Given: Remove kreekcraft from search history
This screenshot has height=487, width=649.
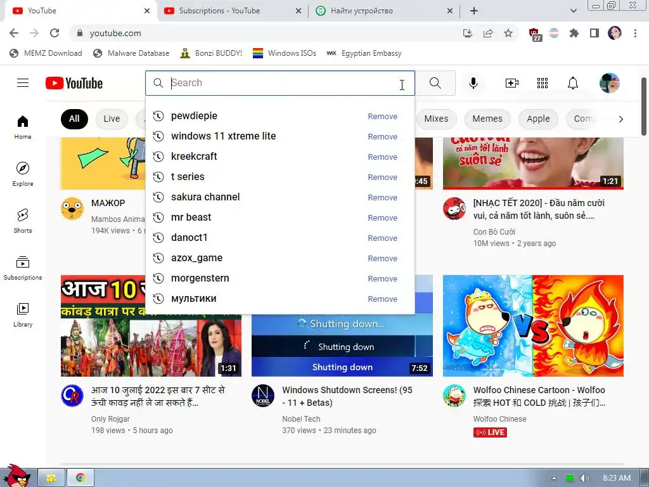Looking at the screenshot, I should (x=382, y=157).
